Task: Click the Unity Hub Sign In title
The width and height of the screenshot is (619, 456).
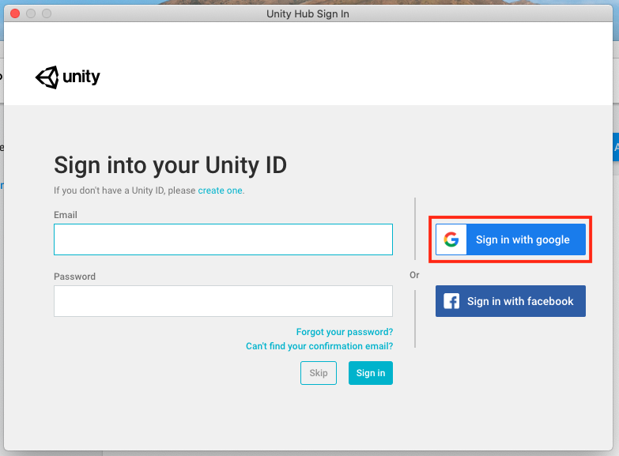Action: click(308, 13)
